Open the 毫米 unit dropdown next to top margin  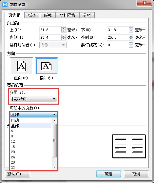click(x=72, y=30)
